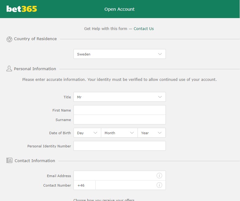Open the Day dropdown for Date of Birth

click(87, 133)
